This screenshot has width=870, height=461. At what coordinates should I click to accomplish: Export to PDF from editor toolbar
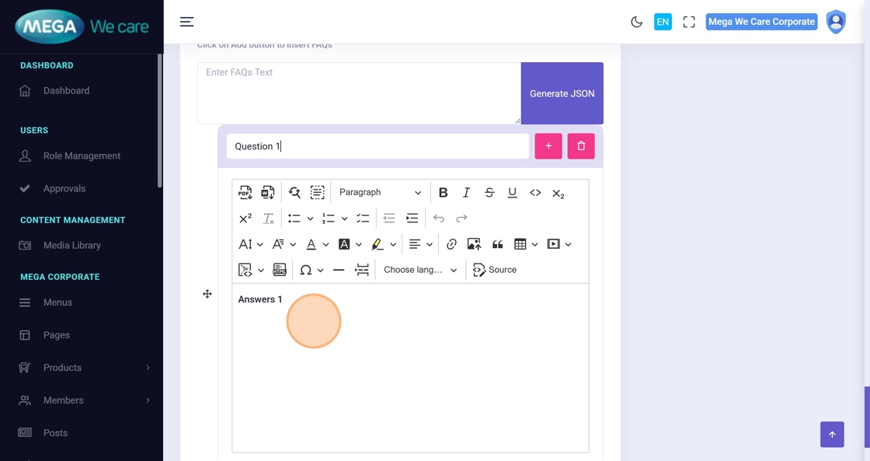tap(245, 193)
